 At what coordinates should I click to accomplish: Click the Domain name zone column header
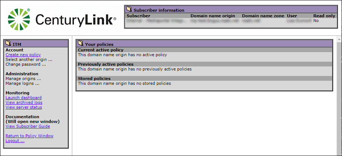point(263,16)
